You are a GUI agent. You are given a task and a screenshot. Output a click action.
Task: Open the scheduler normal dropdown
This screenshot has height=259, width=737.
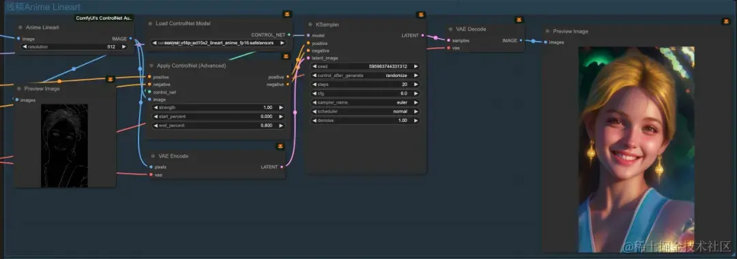point(365,112)
